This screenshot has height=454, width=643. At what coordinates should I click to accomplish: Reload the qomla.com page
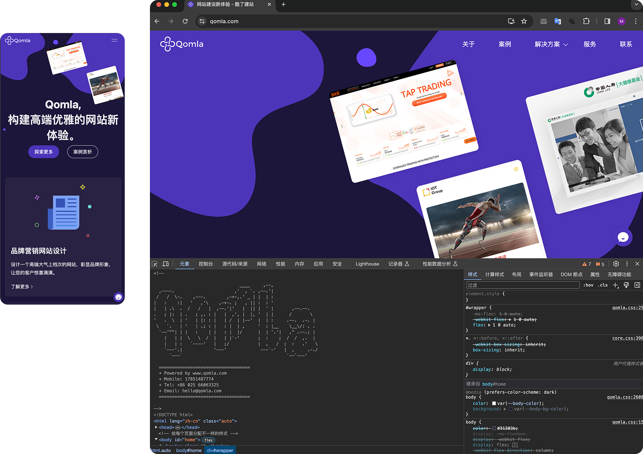(185, 21)
